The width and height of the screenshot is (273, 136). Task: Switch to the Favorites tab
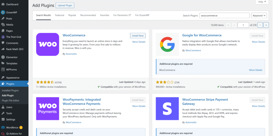click(105, 15)
